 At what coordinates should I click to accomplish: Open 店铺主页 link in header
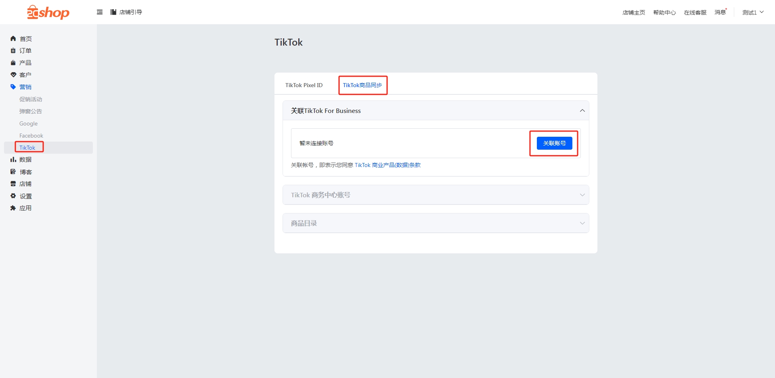[634, 13]
